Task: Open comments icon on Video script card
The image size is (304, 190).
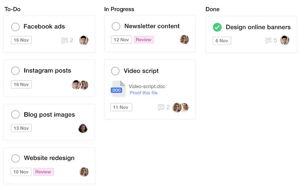Action: (161, 107)
